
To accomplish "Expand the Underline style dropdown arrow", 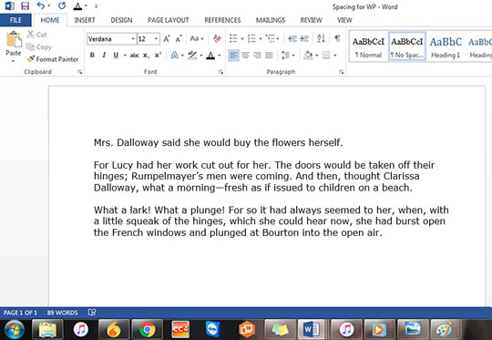I will [x=125, y=56].
